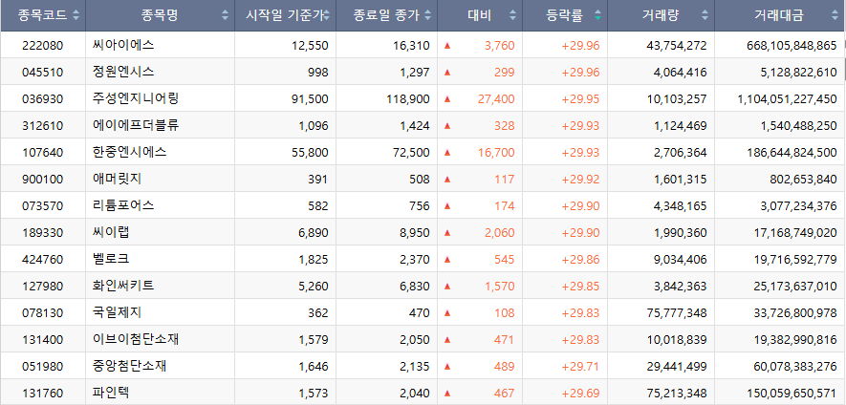This screenshot has width=846, height=405.
Task: Click trade amount 1,104,051,227,450
Action: click(x=787, y=99)
